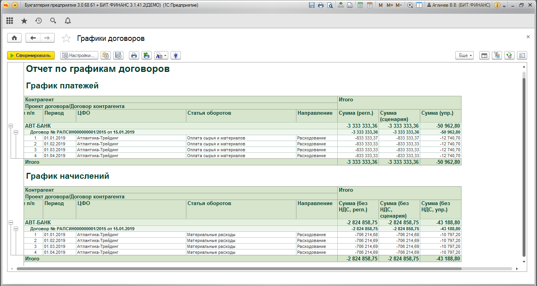This screenshot has height=286, width=537.
Task: Select Сумма (регл.) column header
Action: point(358,116)
